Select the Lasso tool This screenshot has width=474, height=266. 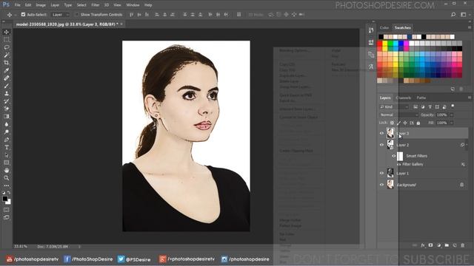pos(7,47)
